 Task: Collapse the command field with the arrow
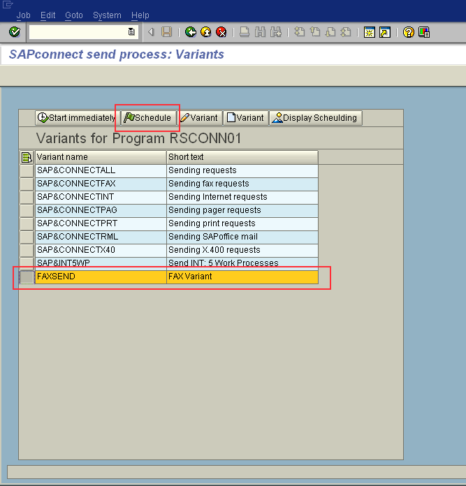coord(151,32)
